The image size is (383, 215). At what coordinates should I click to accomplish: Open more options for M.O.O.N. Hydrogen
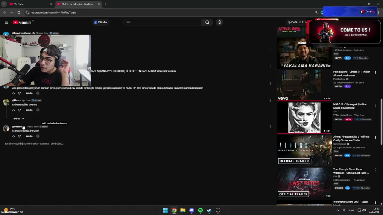click(375, 105)
